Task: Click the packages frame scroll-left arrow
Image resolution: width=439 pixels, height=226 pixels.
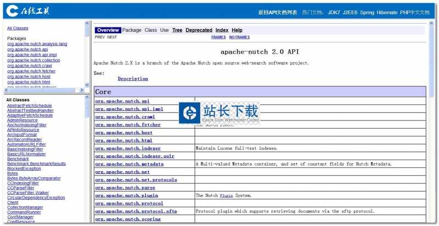Action: [5, 90]
